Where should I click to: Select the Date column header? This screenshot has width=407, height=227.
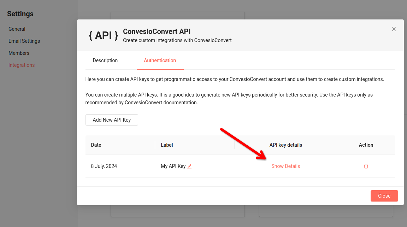(x=95, y=145)
